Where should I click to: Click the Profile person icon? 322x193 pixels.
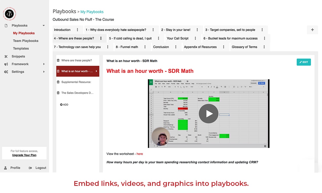tap(6, 168)
